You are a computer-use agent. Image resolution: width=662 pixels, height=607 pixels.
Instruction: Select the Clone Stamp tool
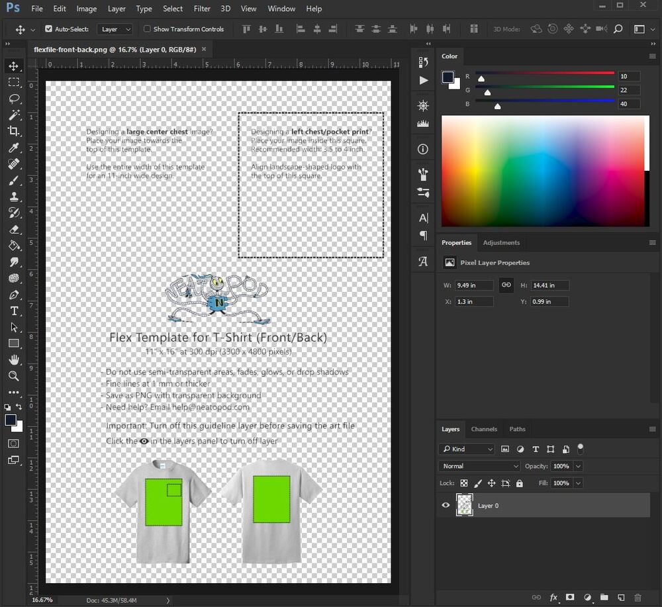(13, 197)
